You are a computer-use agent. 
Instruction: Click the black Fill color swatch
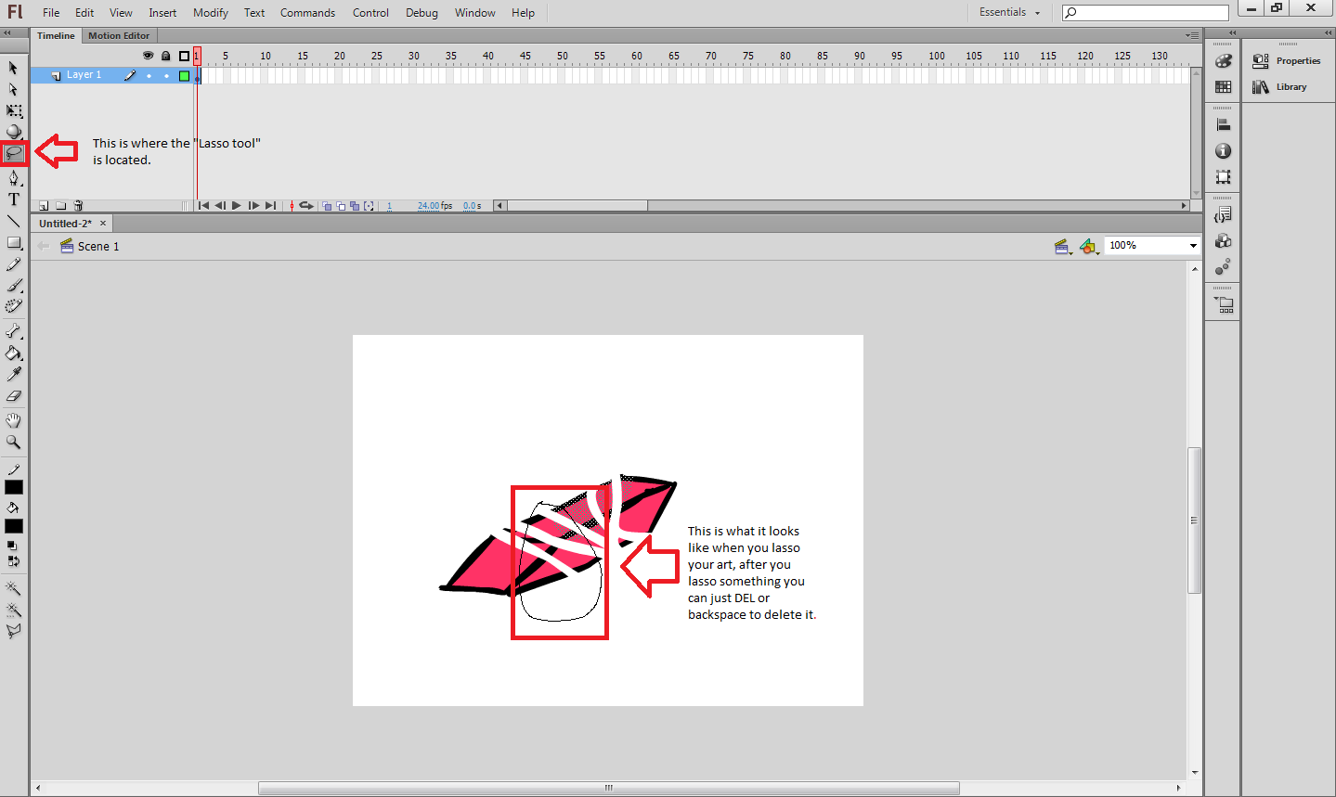pyautogui.click(x=14, y=526)
